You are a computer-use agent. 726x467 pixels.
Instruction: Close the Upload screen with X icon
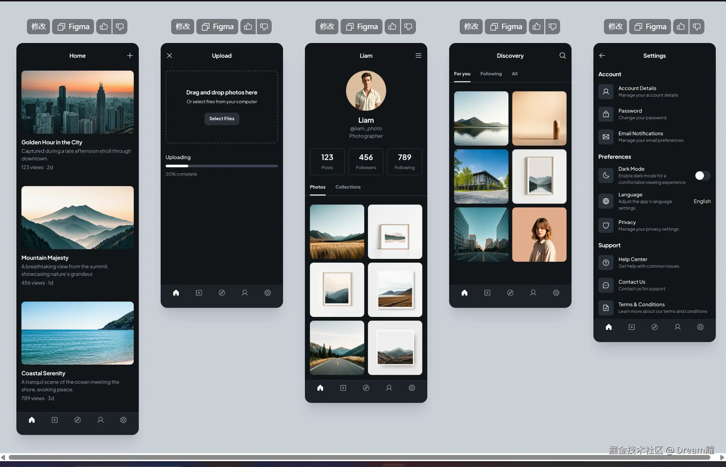(x=169, y=55)
